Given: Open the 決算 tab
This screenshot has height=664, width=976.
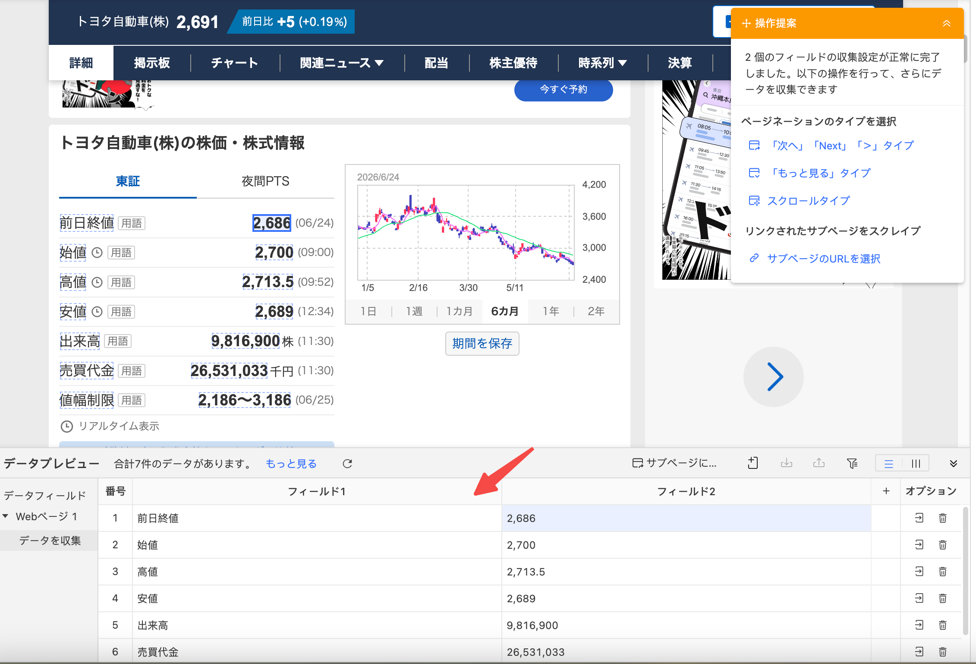Looking at the screenshot, I should click(x=680, y=63).
